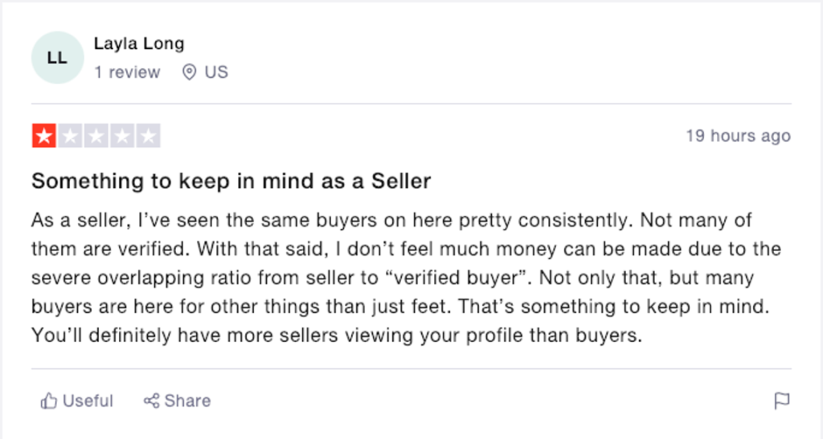Image resolution: width=823 pixels, height=439 pixels.
Task: Open Layla Long's reviewer profile name
Action: pos(139,43)
